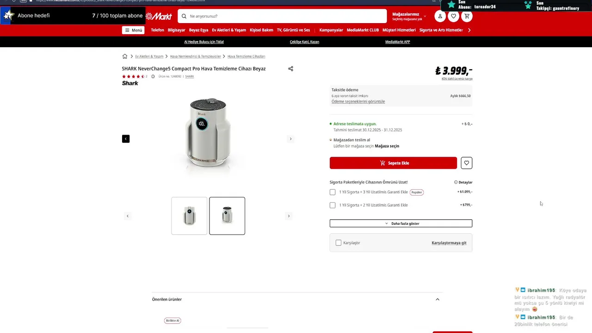Image resolution: width=592 pixels, height=333 pixels.
Task: Select the first product thumbnail image
Action: 189,216
